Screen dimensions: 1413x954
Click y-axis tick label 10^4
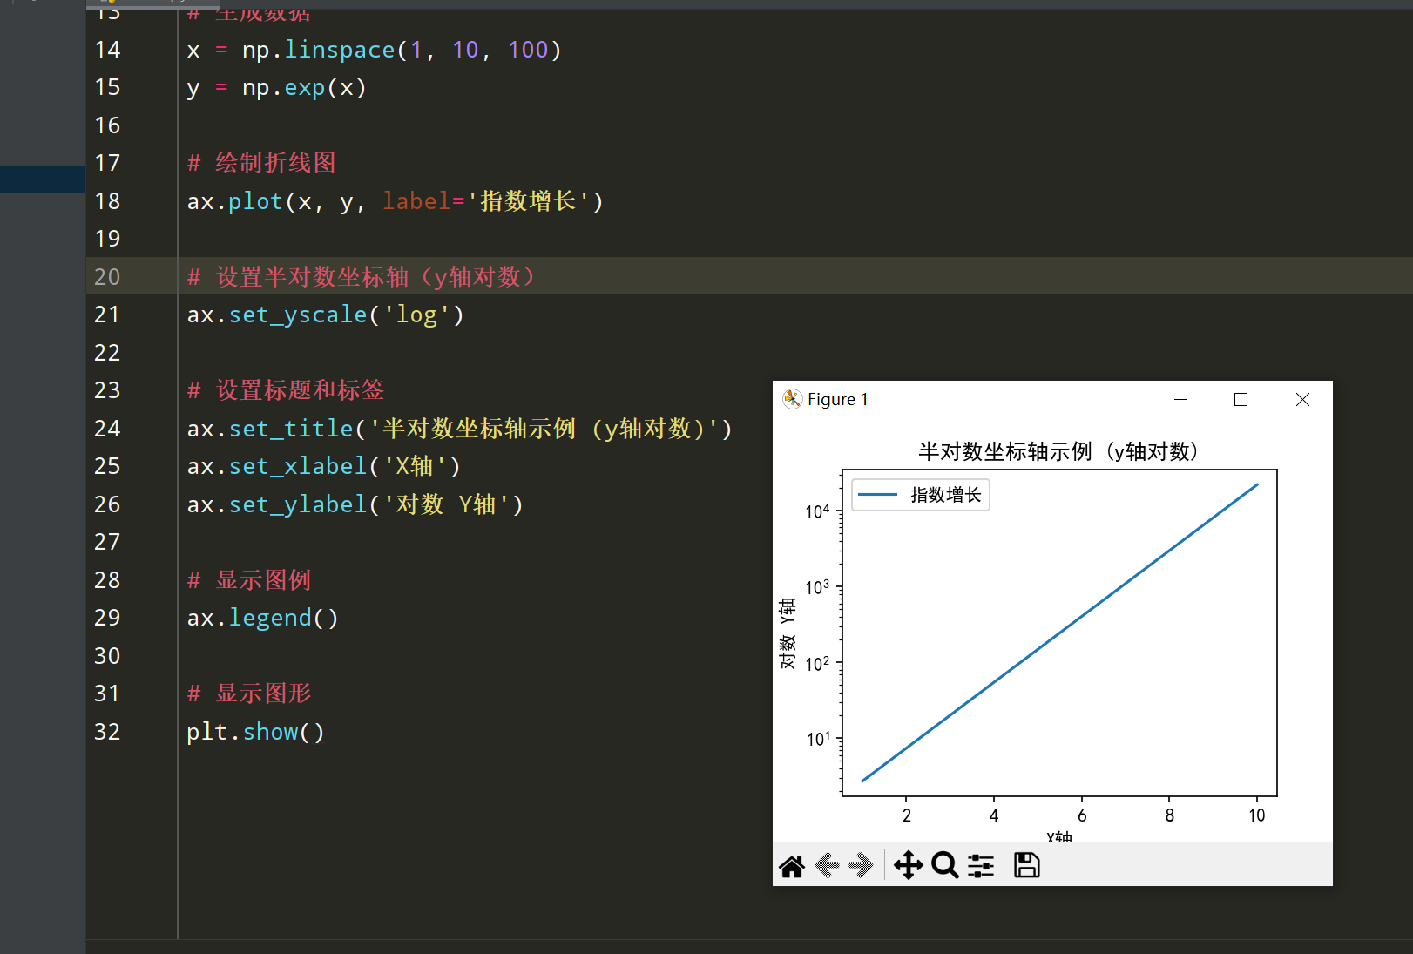[817, 511]
